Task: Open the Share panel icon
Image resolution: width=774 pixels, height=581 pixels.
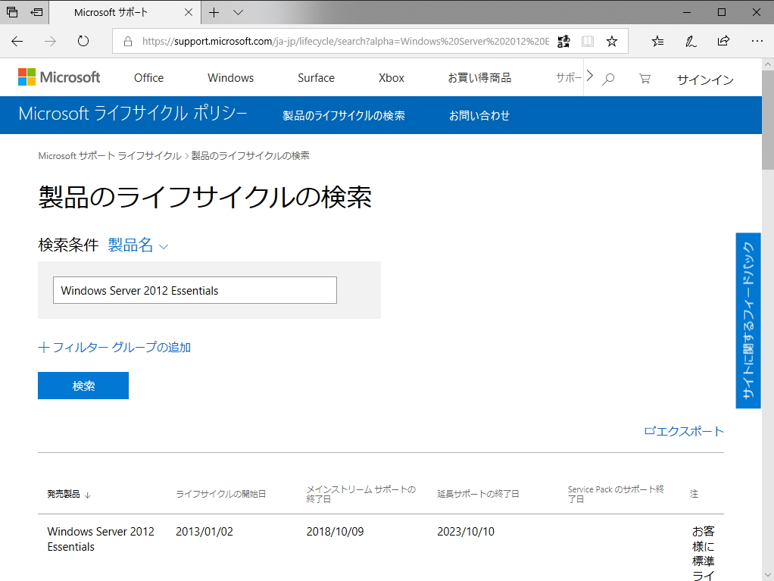Action: [723, 41]
